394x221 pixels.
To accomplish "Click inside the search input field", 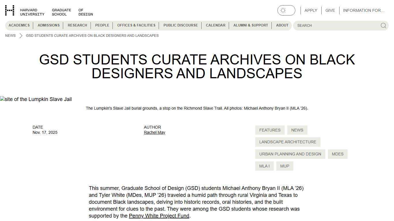I will pos(332,25).
